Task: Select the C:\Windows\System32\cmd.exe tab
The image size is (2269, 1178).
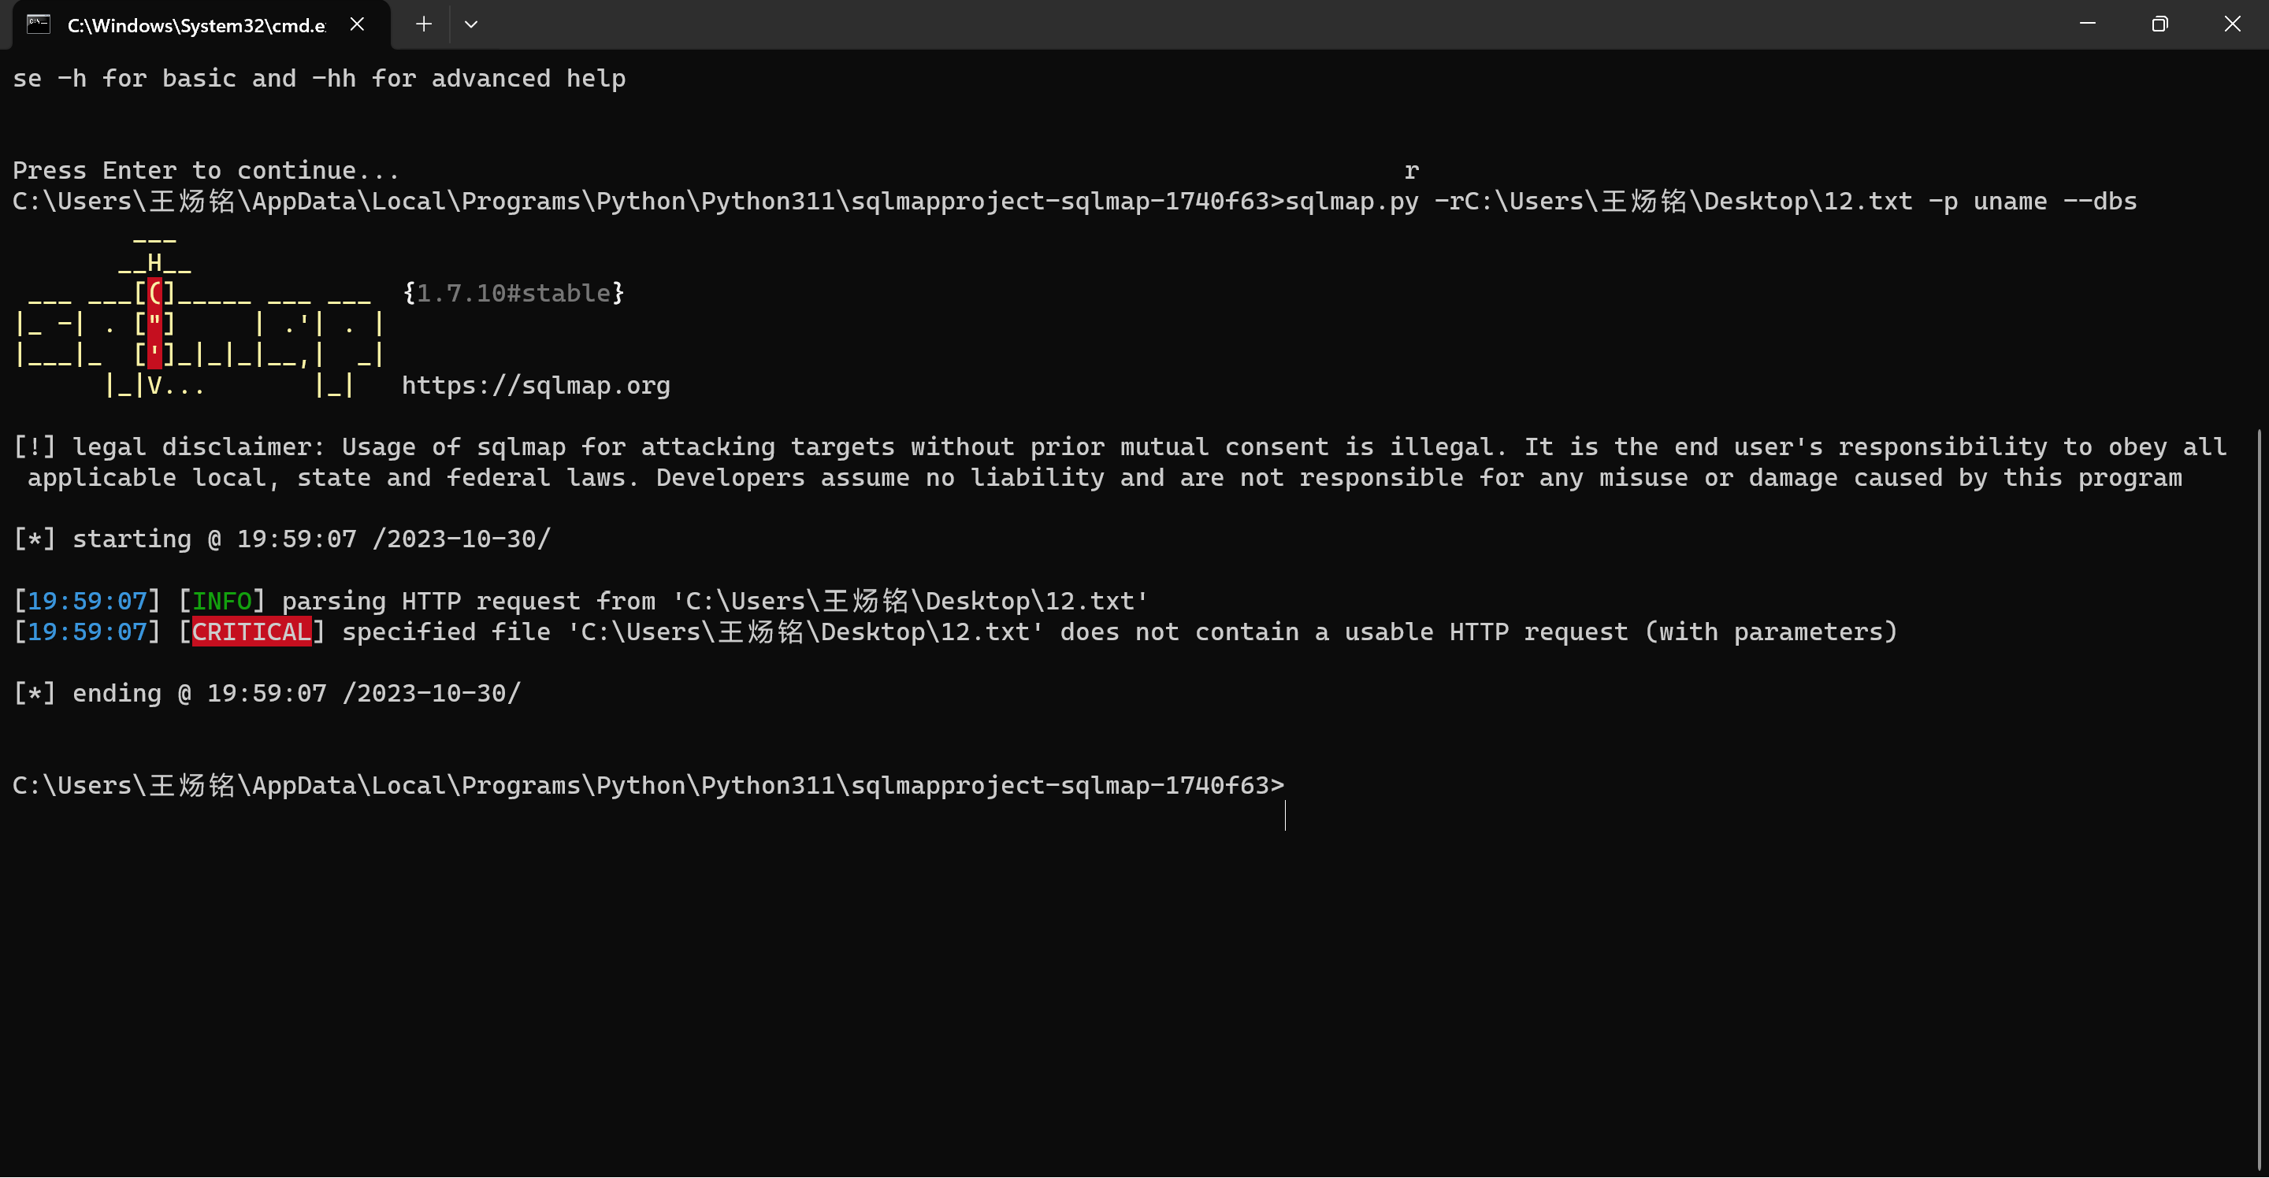Action: [195, 25]
